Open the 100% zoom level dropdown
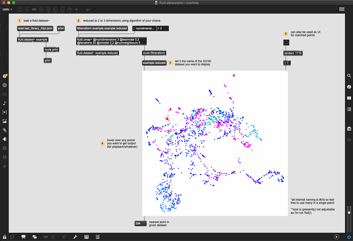This screenshot has width=353, height=241. 6,9
